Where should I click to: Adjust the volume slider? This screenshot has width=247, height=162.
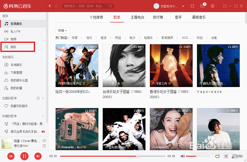(x=198, y=156)
